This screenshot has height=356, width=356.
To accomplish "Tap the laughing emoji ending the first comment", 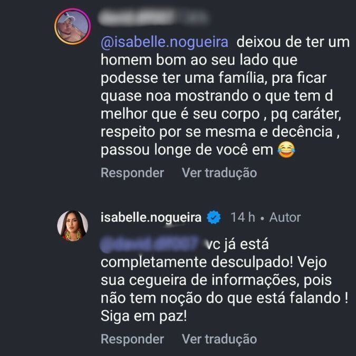I will click(x=285, y=150).
